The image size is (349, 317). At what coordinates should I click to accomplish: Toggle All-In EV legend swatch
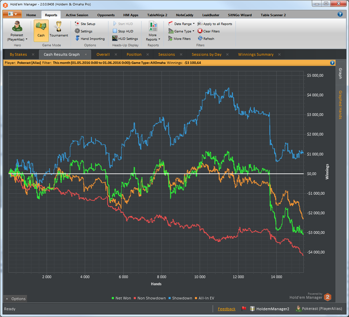click(196, 299)
